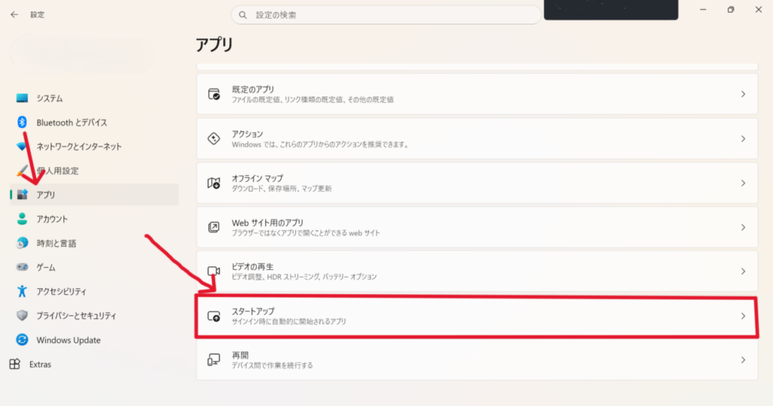This screenshot has width=773, height=406.
Task: Select アプリ in the left navigation
Action: pos(46,195)
